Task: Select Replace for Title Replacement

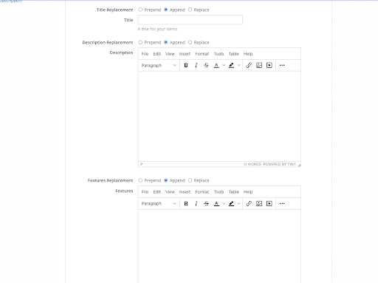Action: coord(190,10)
